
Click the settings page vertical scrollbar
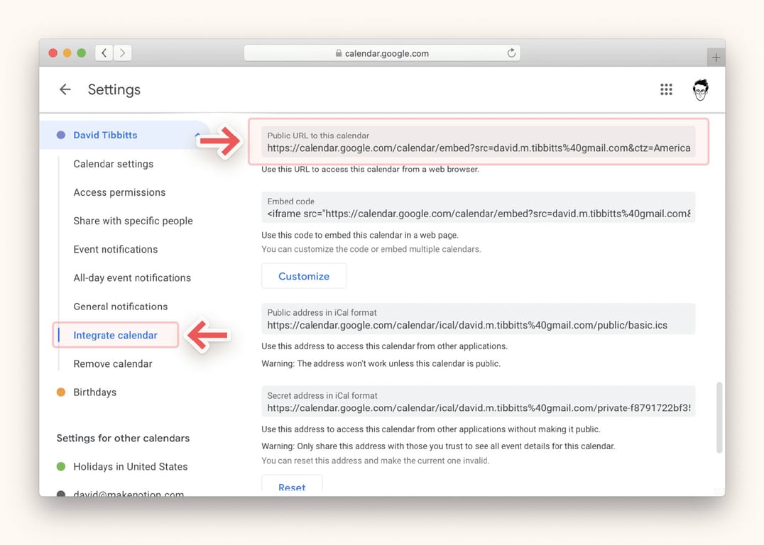point(719,417)
